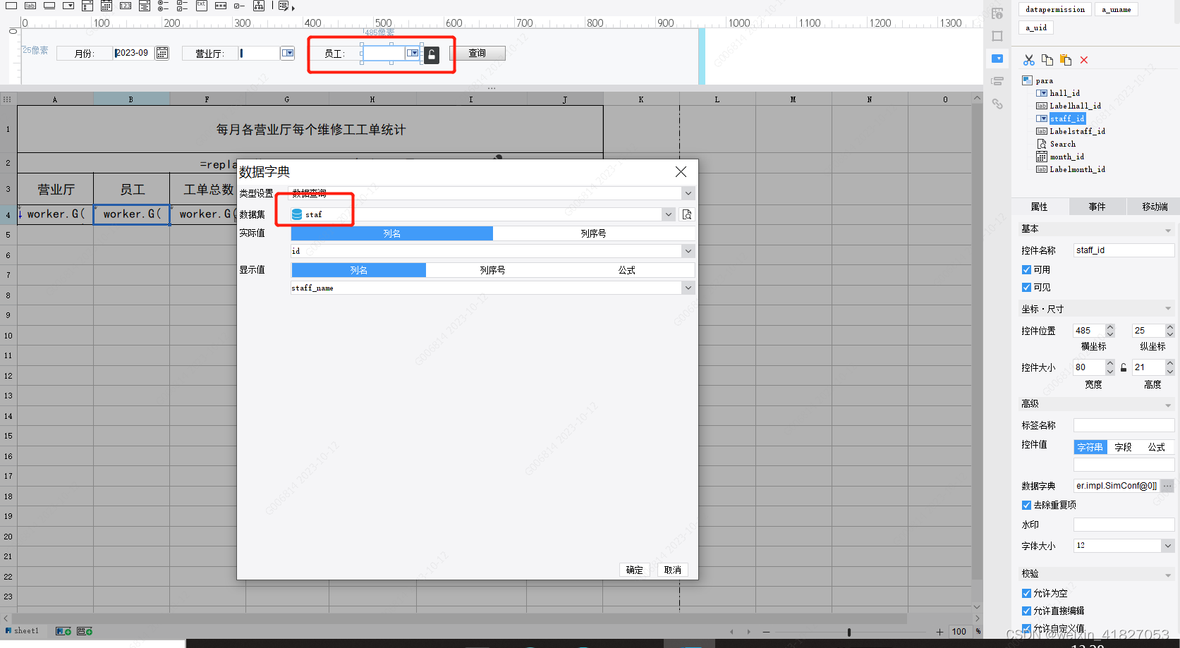Screen dimensions: 1180x648
Task: Expand the staff_name display column dropdown
Action: pyautogui.click(x=688, y=288)
